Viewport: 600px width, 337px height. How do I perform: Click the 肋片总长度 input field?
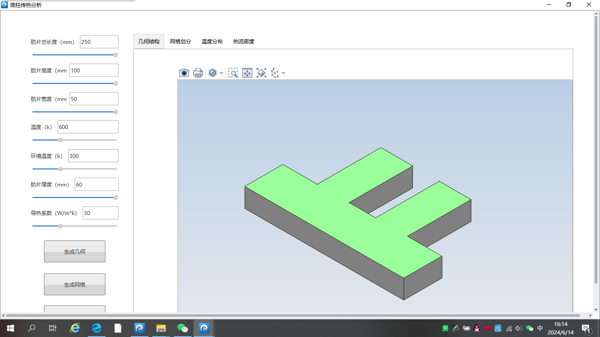coord(99,42)
